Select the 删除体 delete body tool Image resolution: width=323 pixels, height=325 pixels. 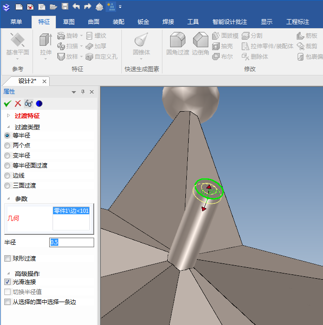coord(255,56)
